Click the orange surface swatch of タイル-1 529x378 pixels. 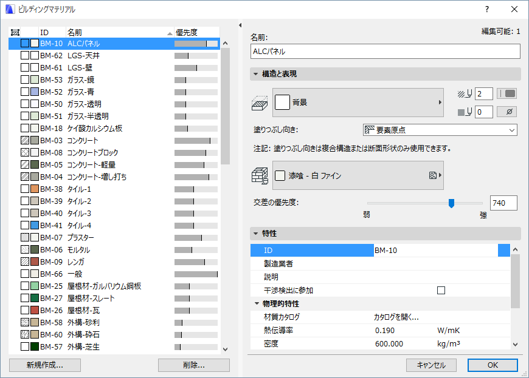pos(35,189)
